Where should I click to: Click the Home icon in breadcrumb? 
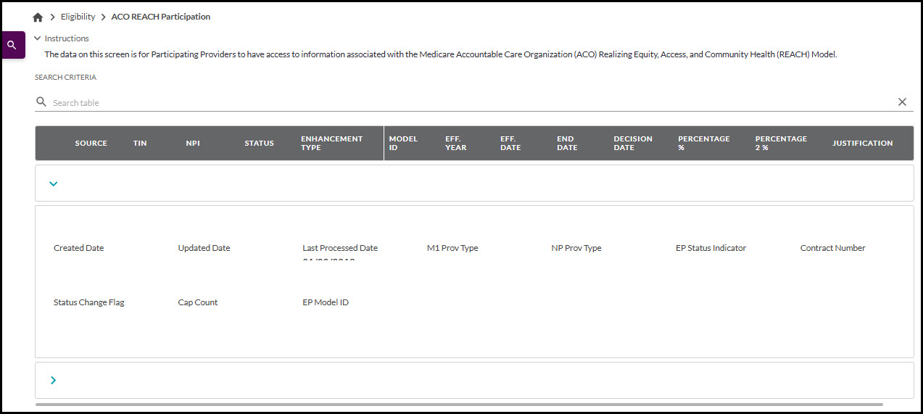(38, 17)
